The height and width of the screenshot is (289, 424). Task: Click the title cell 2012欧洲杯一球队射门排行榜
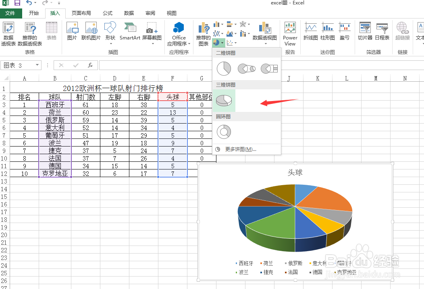coord(113,88)
